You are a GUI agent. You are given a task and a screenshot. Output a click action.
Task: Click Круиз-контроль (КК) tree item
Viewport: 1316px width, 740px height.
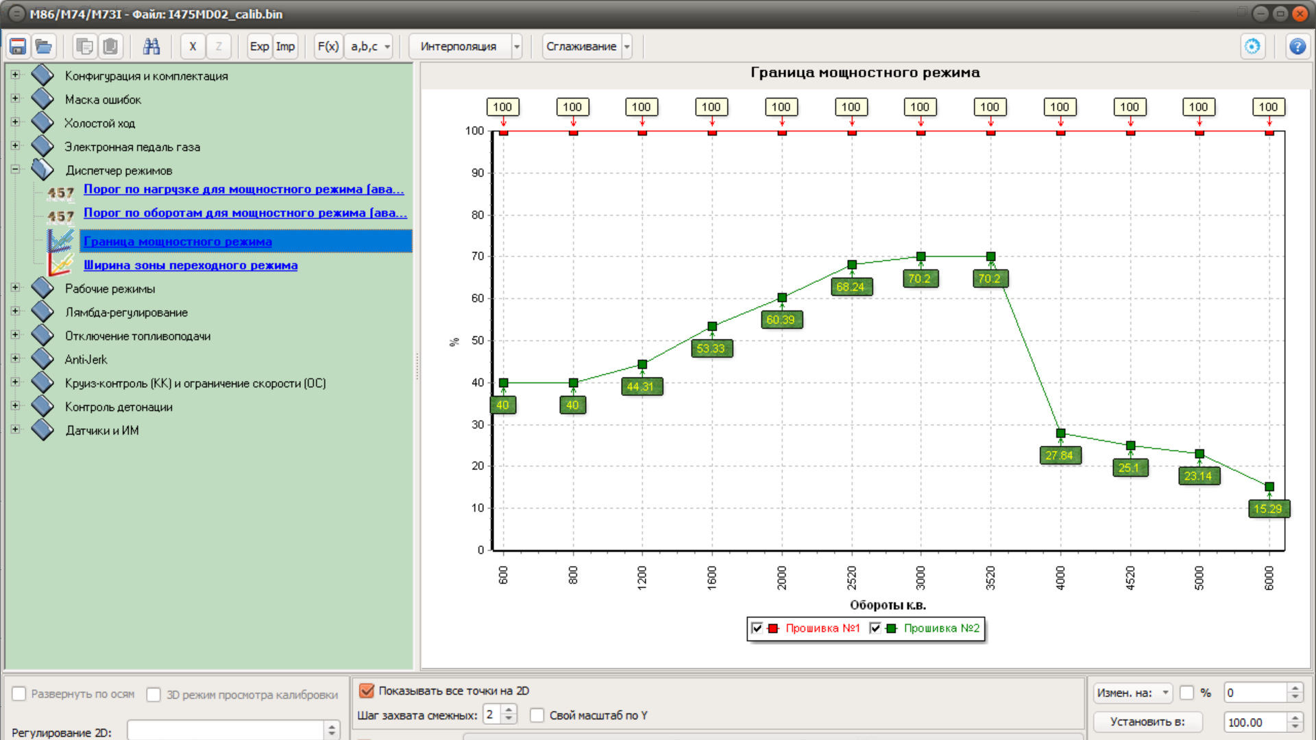pos(195,384)
